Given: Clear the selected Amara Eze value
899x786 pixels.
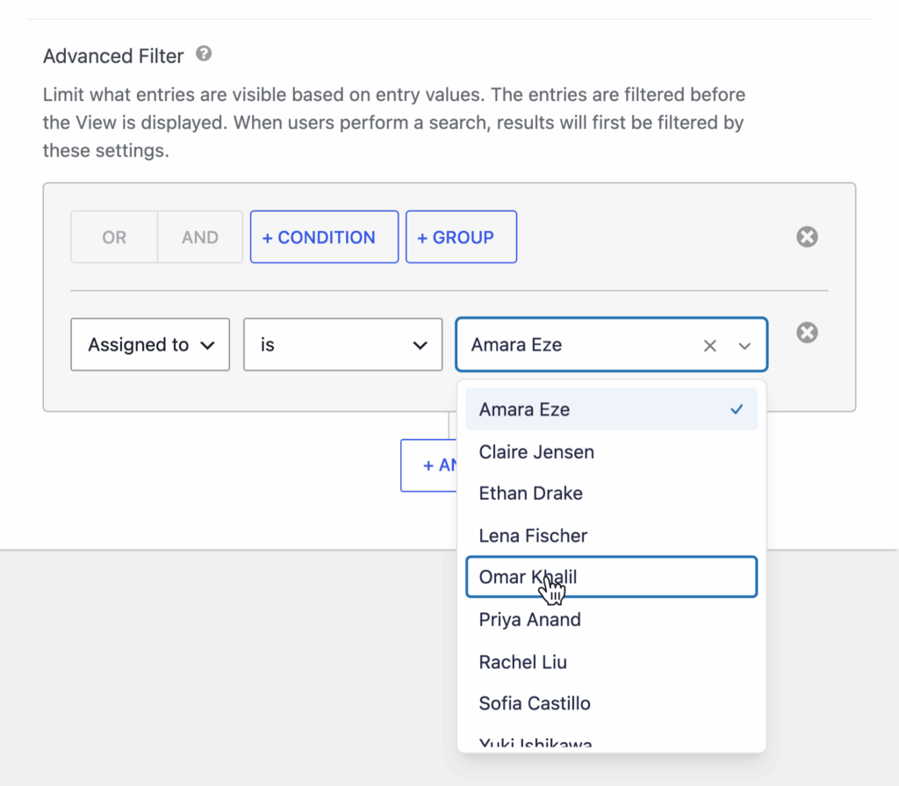Looking at the screenshot, I should tap(709, 345).
